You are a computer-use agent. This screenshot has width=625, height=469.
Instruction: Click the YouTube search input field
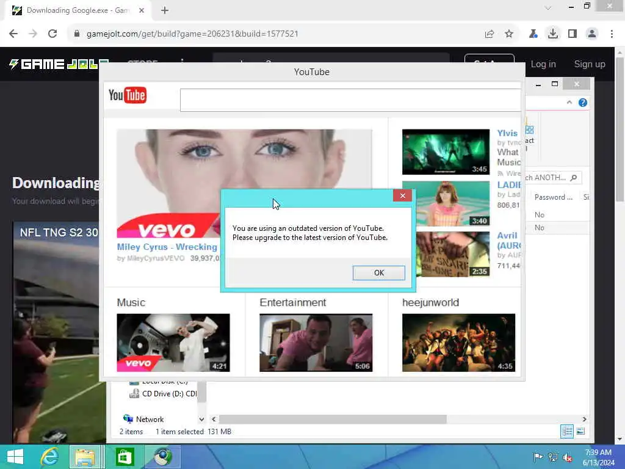pyautogui.click(x=350, y=100)
